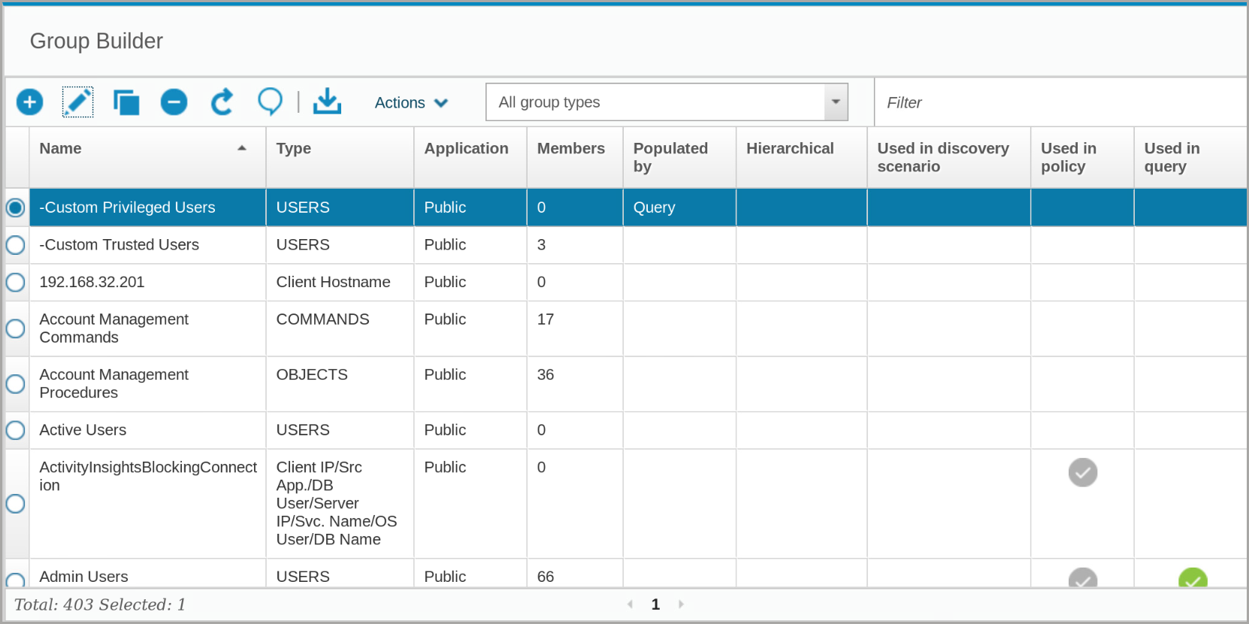Click the download export icon

click(327, 101)
